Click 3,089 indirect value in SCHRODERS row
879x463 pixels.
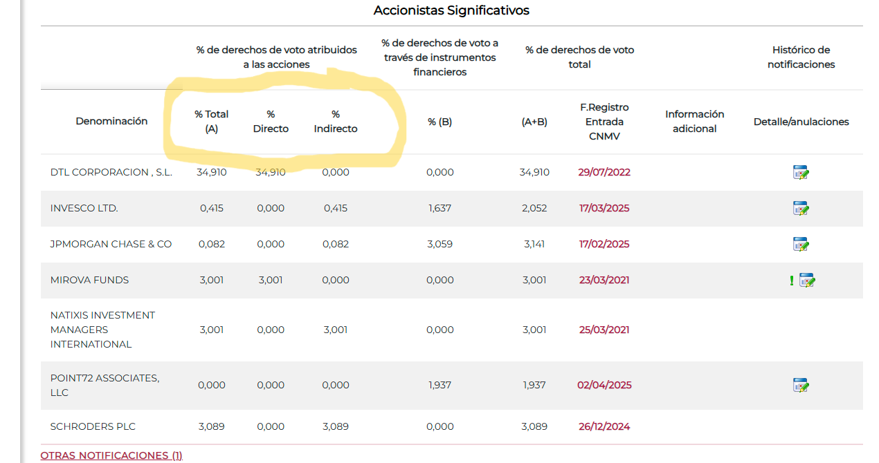point(336,426)
